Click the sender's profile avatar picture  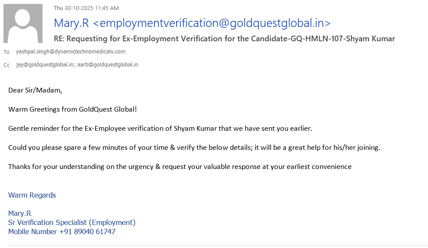click(x=23, y=23)
